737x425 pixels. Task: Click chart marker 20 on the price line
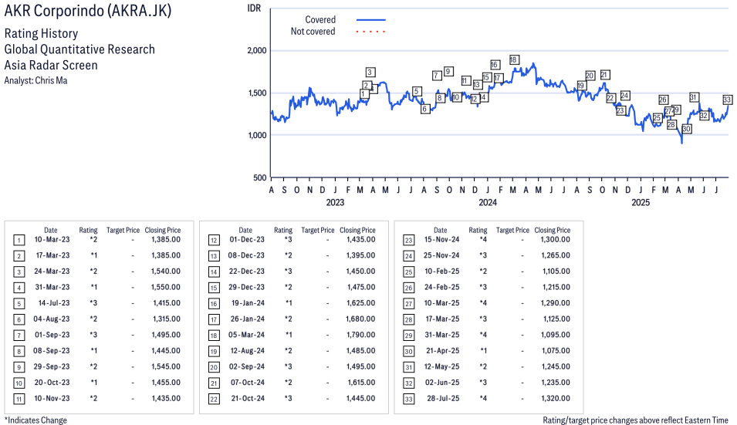[x=590, y=76]
